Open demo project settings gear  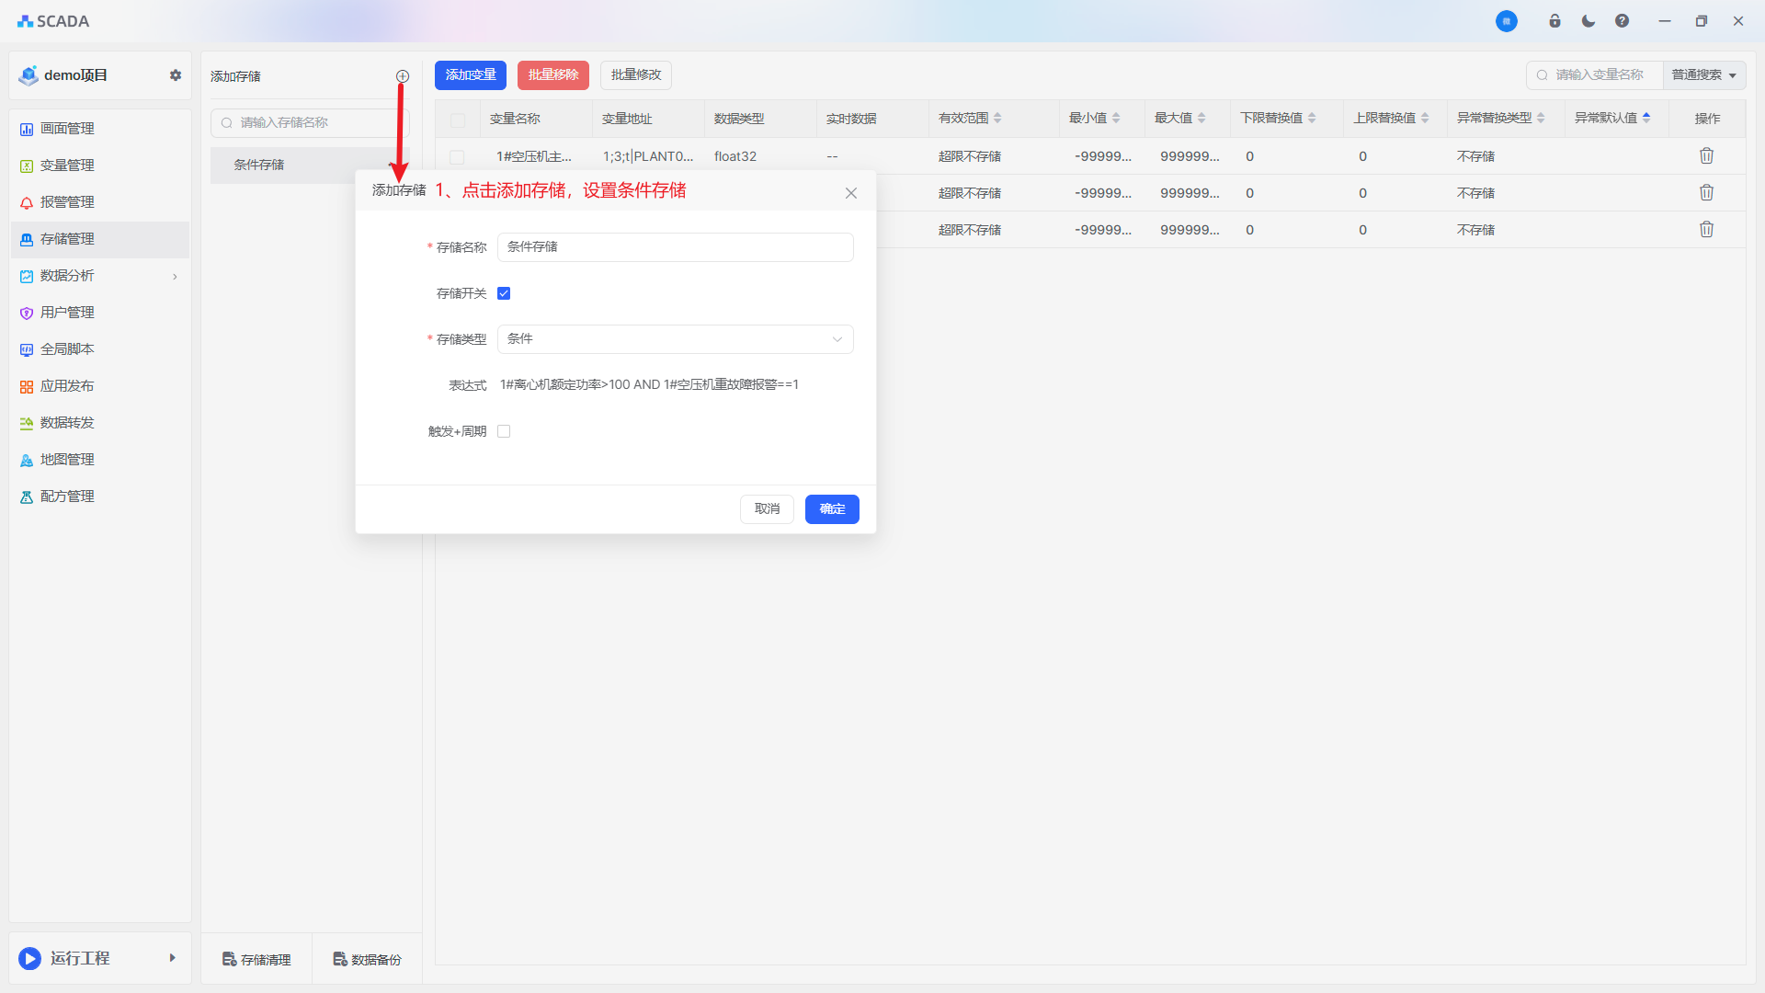coord(175,75)
